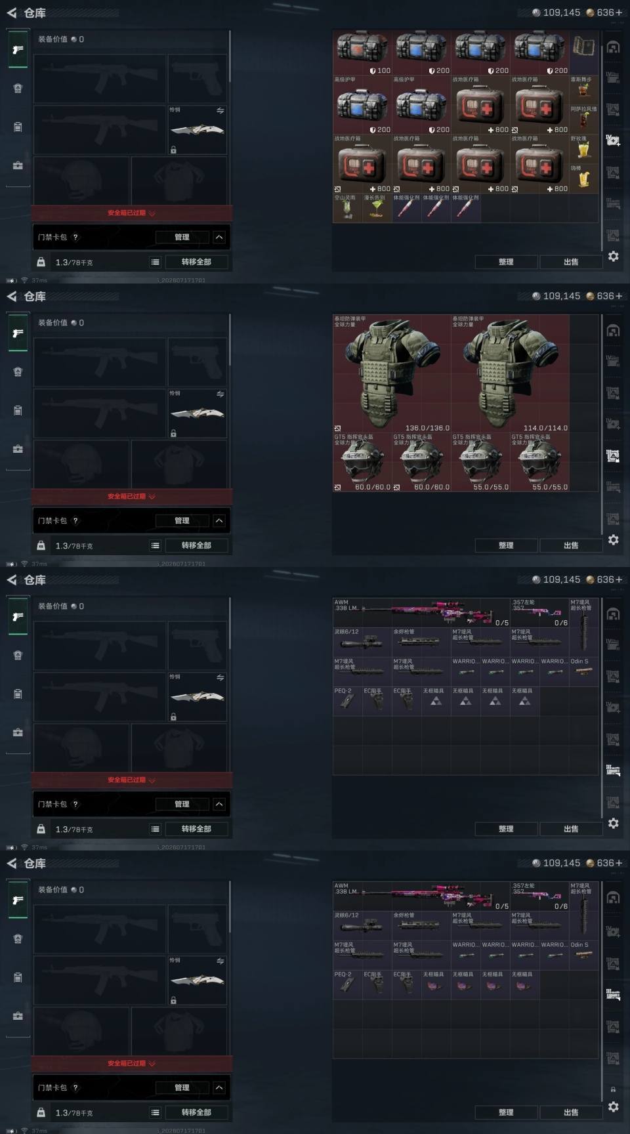Select the 野玫瑰 yellow drink item
The height and width of the screenshot is (1134, 630).
(x=584, y=149)
